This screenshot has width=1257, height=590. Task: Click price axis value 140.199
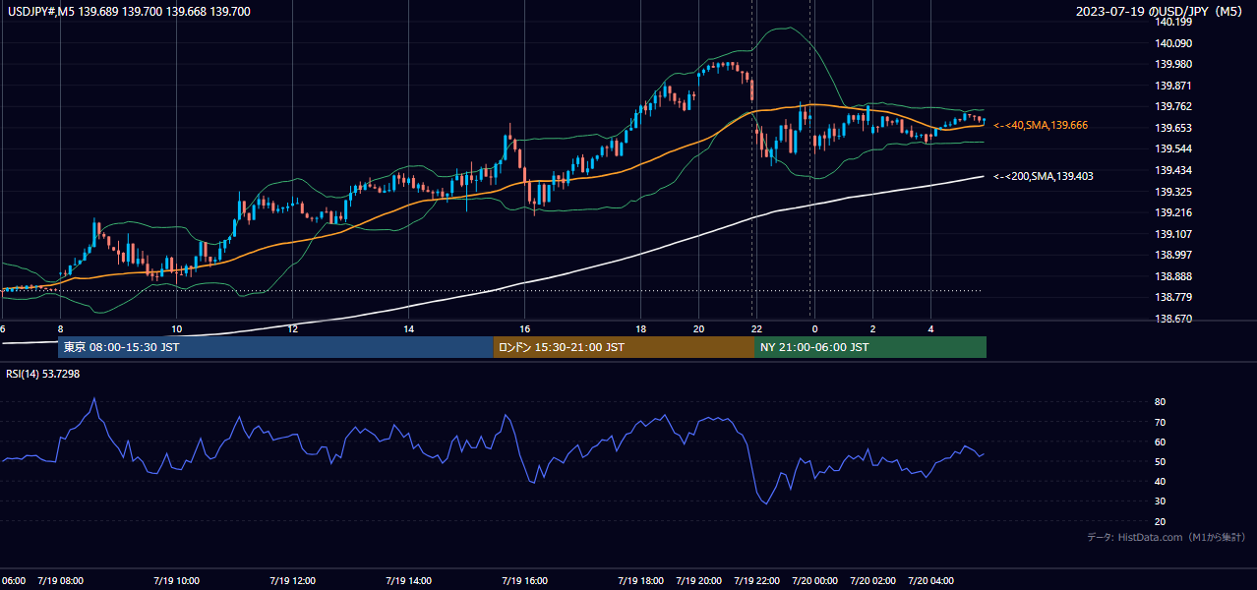[1174, 22]
